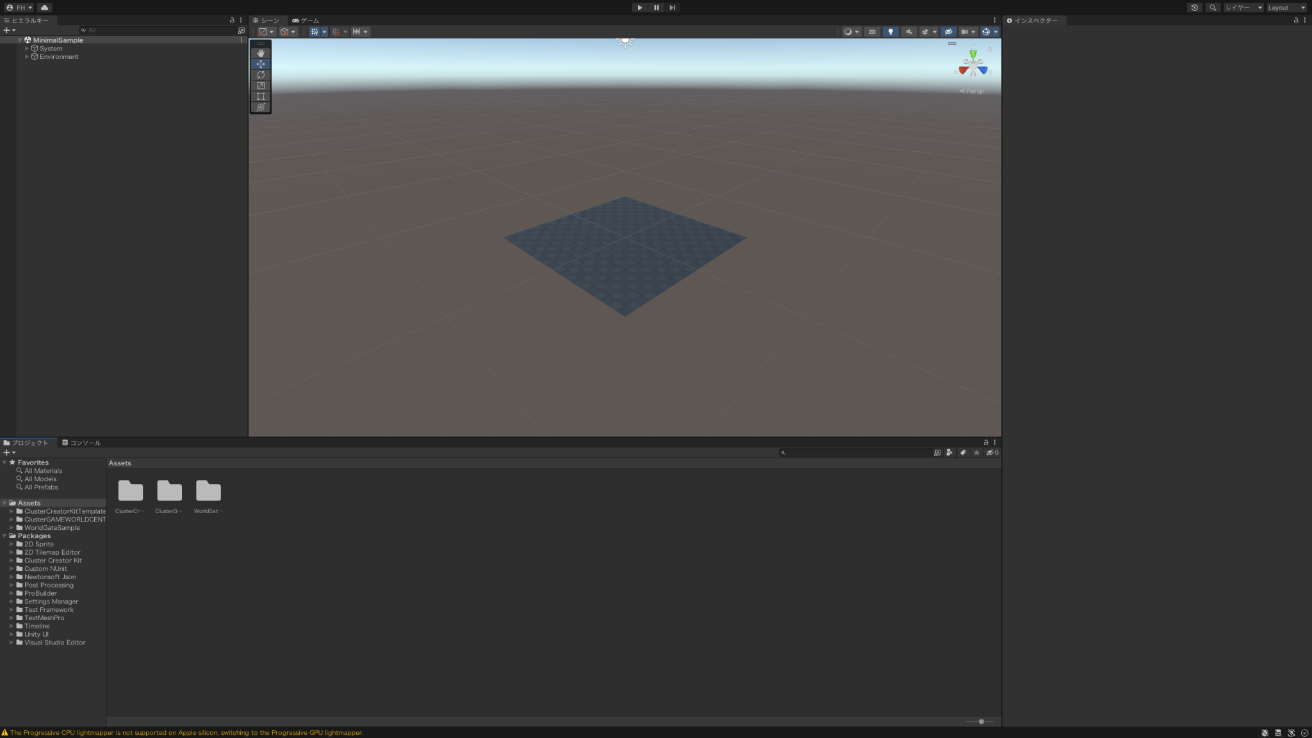Click the cloud services icon

(x=44, y=8)
